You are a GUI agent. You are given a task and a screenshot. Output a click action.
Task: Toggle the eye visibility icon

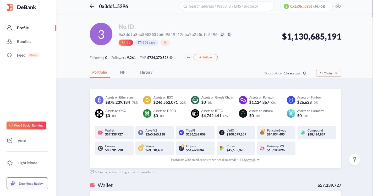click(x=338, y=6)
